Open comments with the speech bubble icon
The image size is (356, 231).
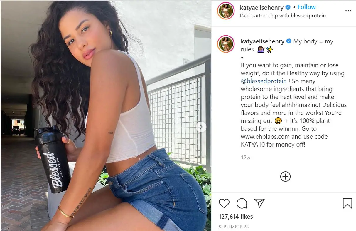point(242,203)
